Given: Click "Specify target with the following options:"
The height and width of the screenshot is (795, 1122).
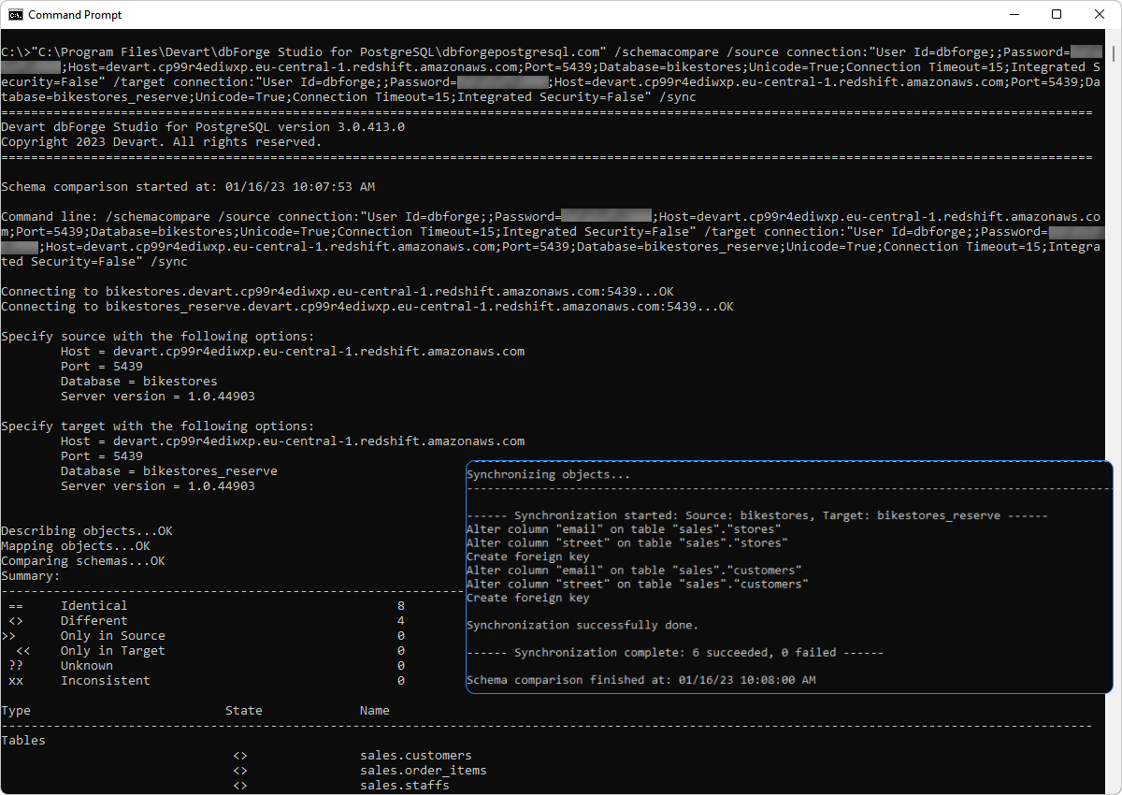Looking at the screenshot, I should [x=158, y=426].
